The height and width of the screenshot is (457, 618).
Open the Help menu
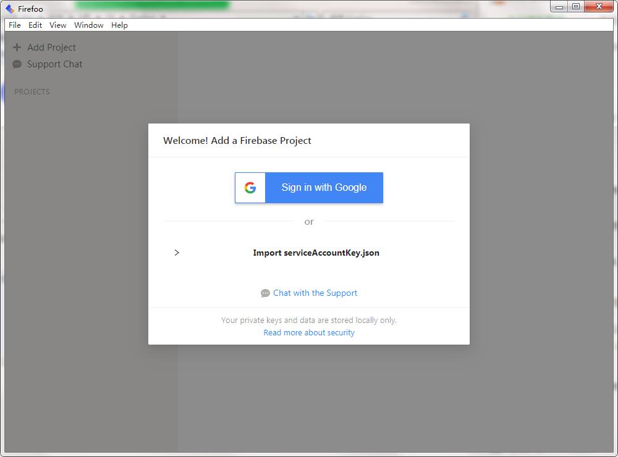point(119,25)
